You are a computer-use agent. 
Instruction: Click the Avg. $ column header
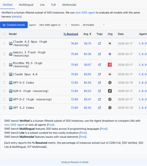pos(87,34)
